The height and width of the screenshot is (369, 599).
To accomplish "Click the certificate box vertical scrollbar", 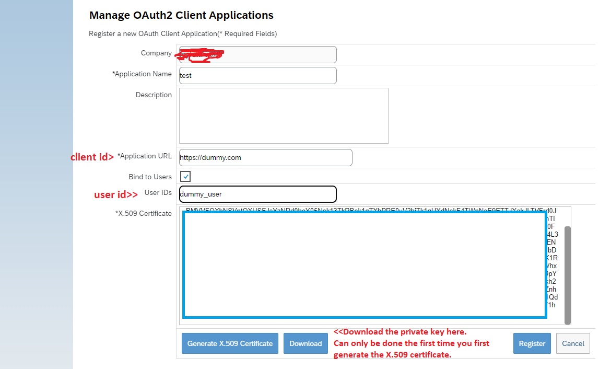I will pyautogui.click(x=568, y=274).
